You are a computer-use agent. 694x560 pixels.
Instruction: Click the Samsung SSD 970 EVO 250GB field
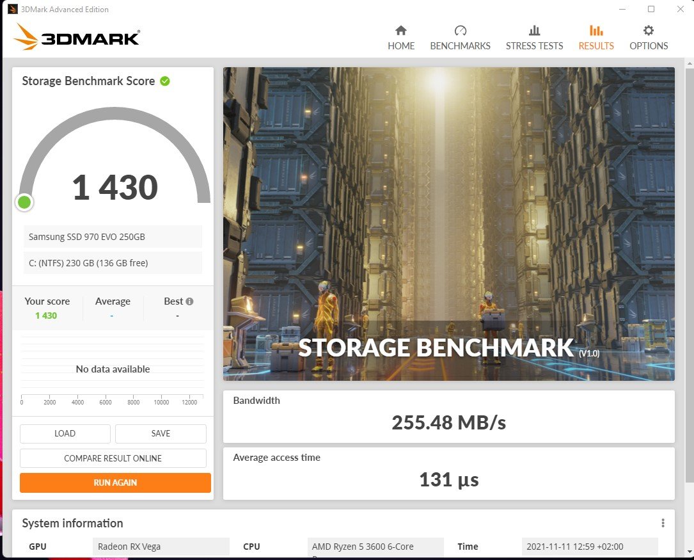[113, 236]
